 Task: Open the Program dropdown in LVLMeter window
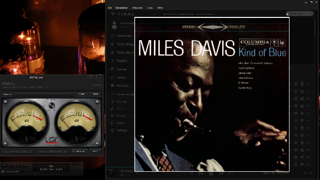point(44,94)
